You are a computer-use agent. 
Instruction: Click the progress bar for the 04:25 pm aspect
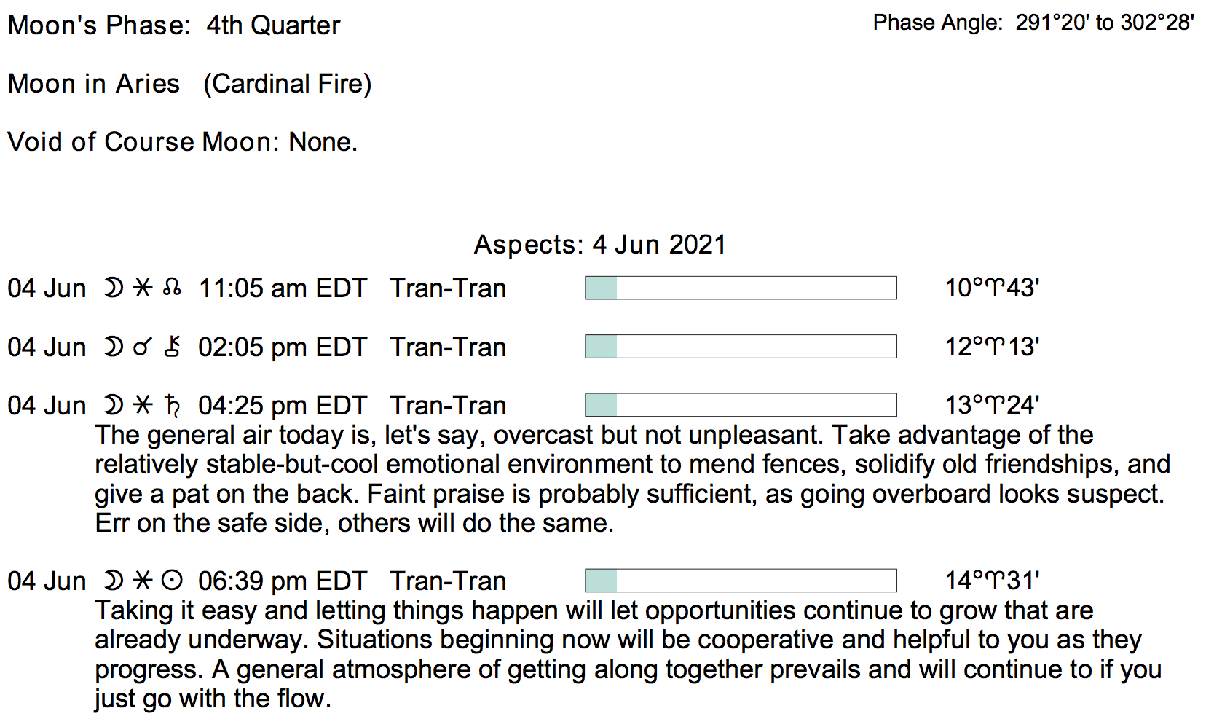coord(741,405)
